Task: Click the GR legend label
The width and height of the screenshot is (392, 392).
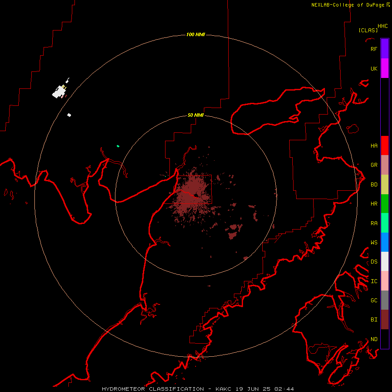Action: point(374,165)
